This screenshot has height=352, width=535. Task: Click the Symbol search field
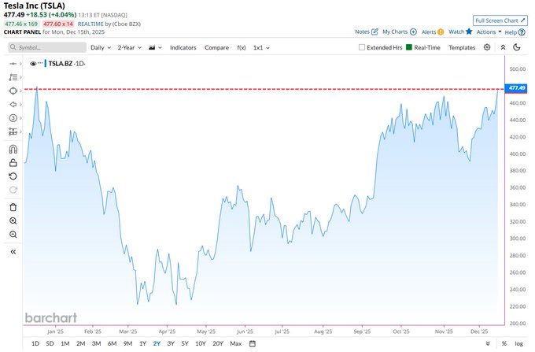click(x=47, y=47)
